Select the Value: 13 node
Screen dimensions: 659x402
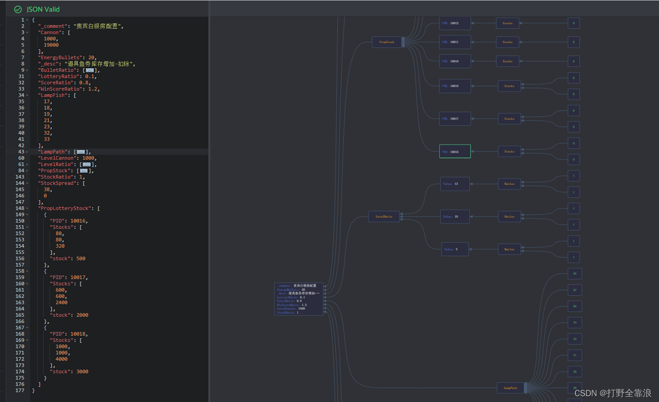point(455,184)
